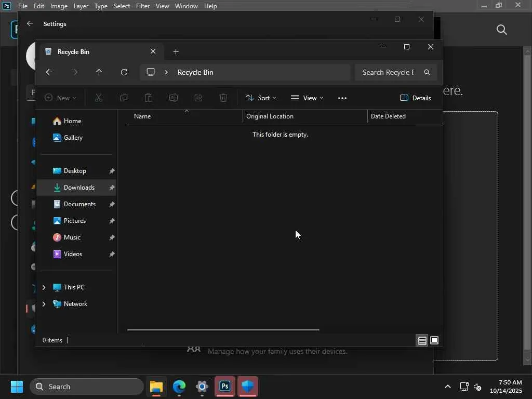Open the Filter menu in Photoshop
The height and width of the screenshot is (399, 532).
point(142,6)
